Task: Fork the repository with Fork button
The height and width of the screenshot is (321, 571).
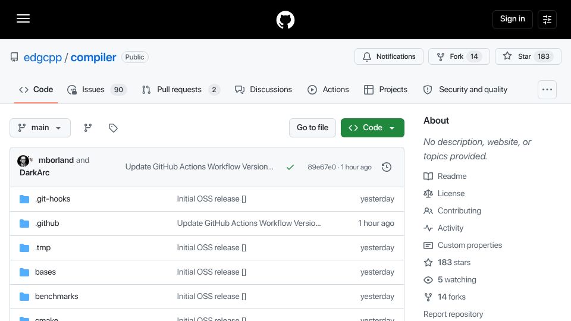Action: tap(459, 56)
